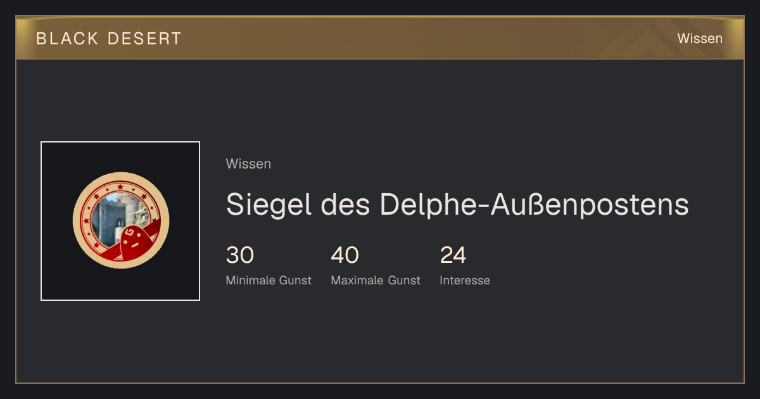Click the Delphe Outpost seal icon
Image resolution: width=760 pixels, height=399 pixels.
tap(121, 221)
